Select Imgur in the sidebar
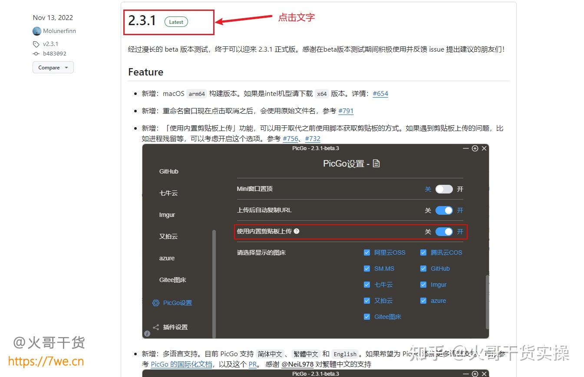This screenshot has width=584, height=377. [168, 214]
